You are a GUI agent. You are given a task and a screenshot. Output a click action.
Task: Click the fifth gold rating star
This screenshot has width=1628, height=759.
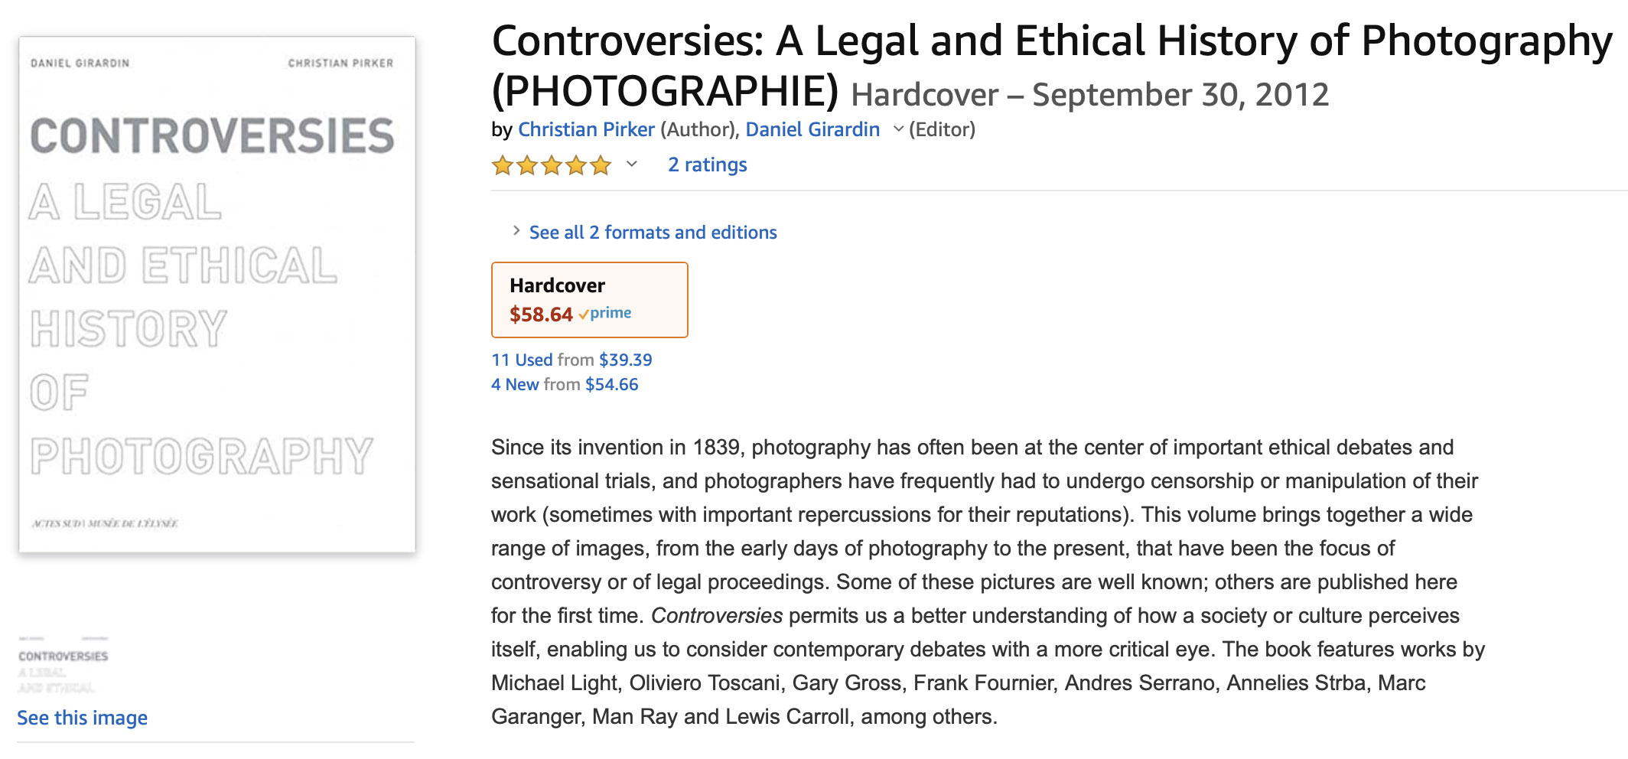coord(601,165)
